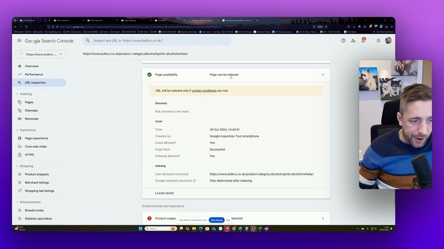This screenshot has height=249, width=444.
Task: Open the Help question mark icon
Action: (x=343, y=40)
